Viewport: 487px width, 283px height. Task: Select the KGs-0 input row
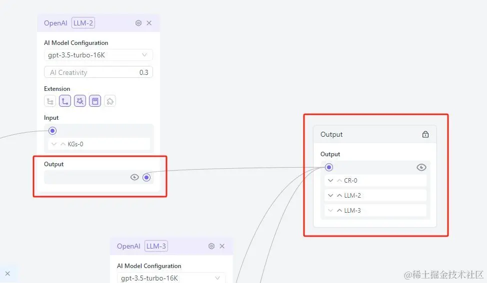(99, 144)
